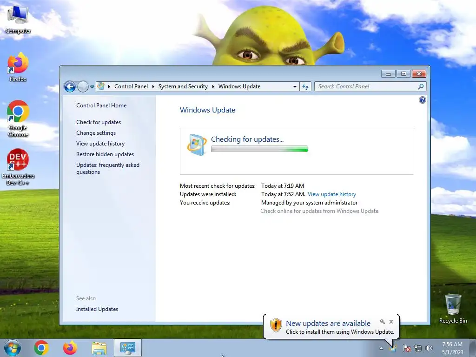This screenshot has width=476, height=357.
Task: Minimize the Windows Update window
Action: (x=388, y=74)
